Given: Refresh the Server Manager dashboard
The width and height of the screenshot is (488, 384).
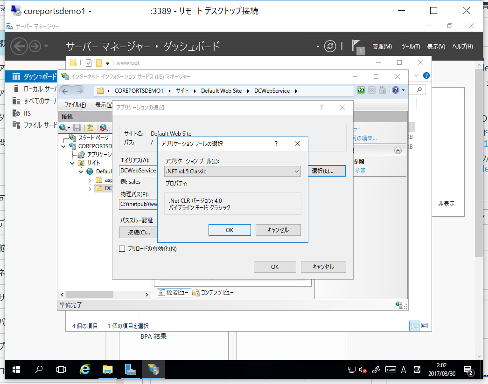Looking at the screenshot, I should [330, 46].
